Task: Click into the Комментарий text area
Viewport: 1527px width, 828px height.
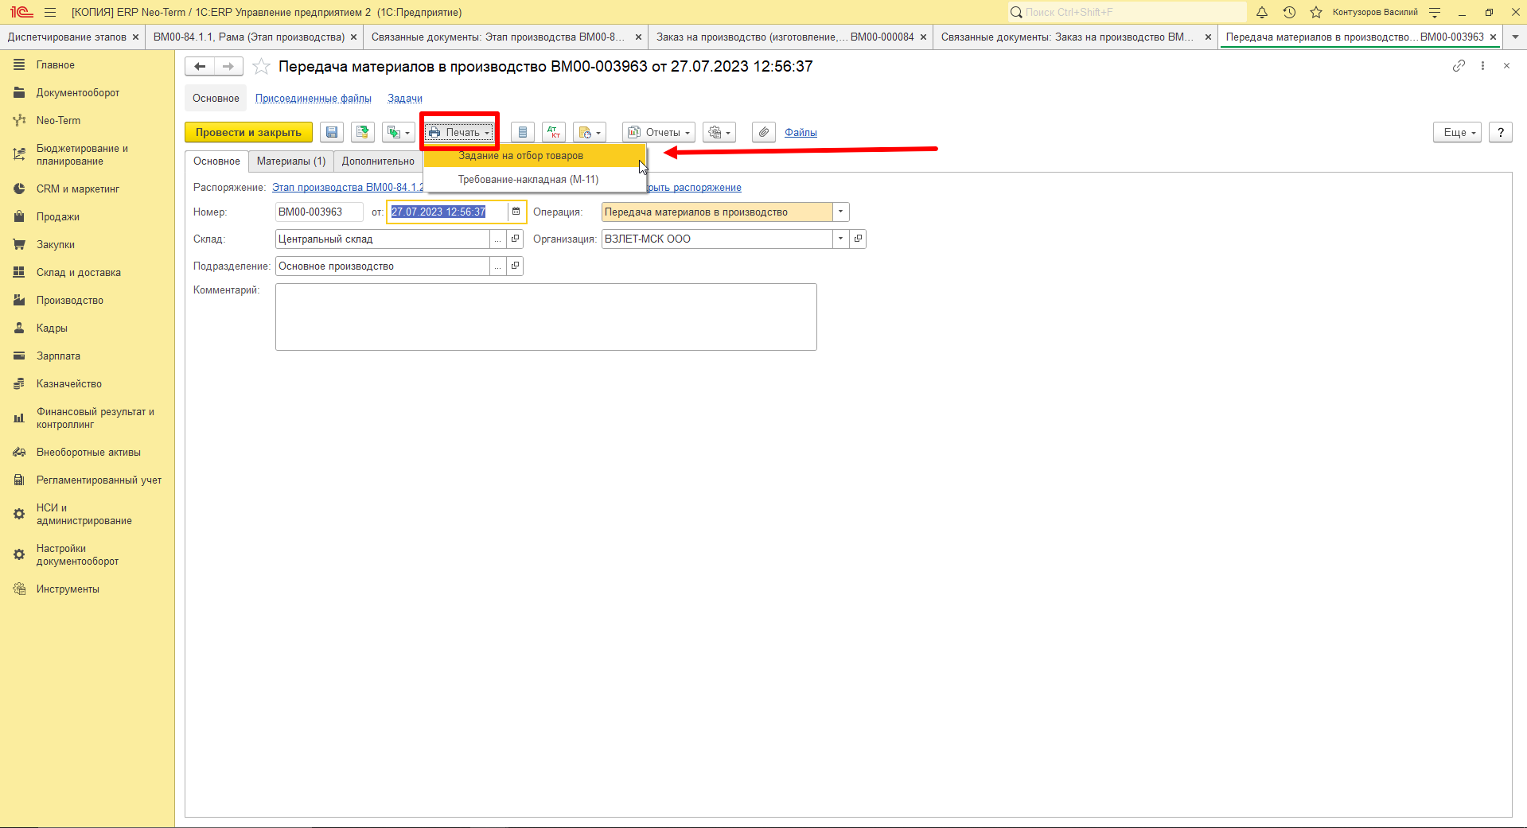Action: click(x=546, y=317)
